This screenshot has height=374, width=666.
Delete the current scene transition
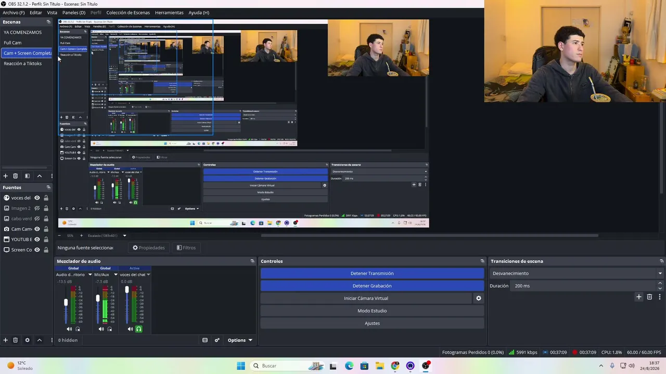649,297
